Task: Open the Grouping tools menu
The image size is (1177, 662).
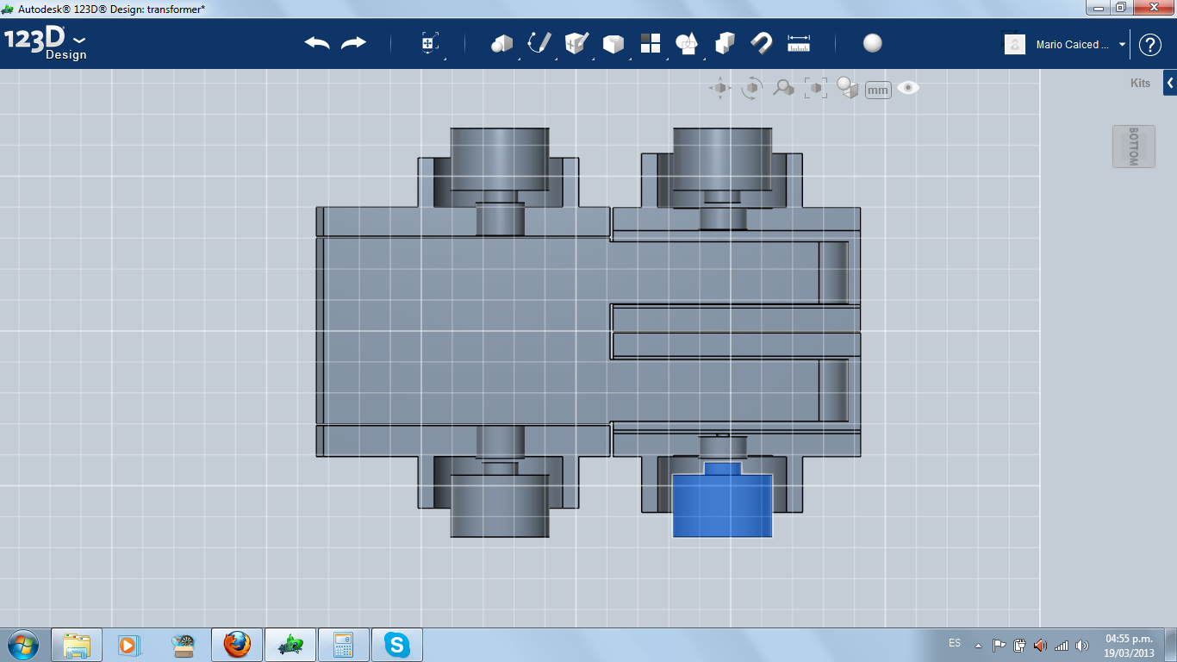Action: click(687, 44)
